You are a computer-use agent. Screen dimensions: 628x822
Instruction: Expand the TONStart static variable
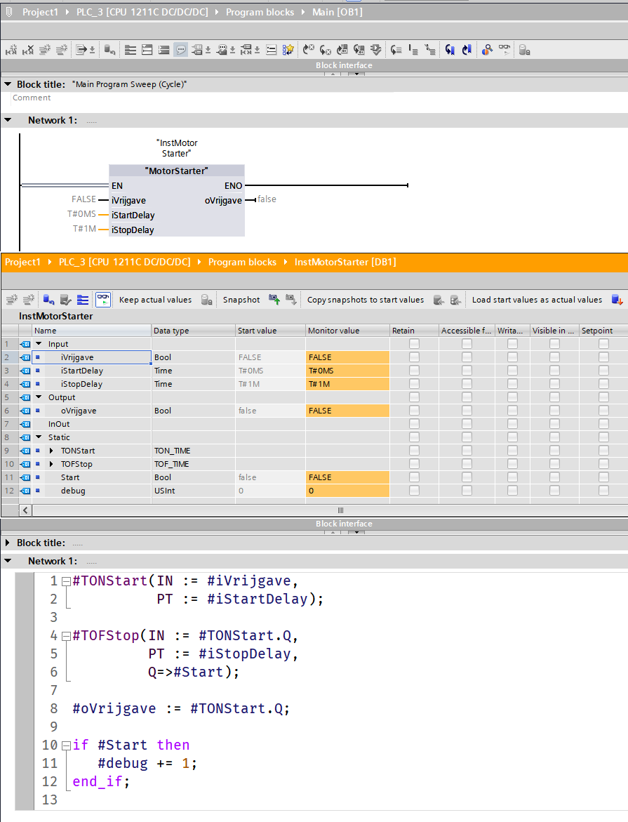51,451
